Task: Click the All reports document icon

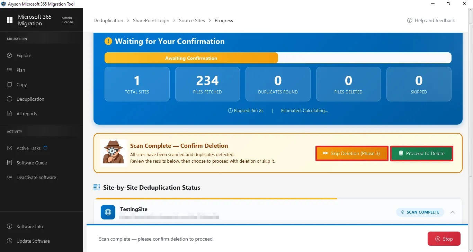Action: click(10, 114)
